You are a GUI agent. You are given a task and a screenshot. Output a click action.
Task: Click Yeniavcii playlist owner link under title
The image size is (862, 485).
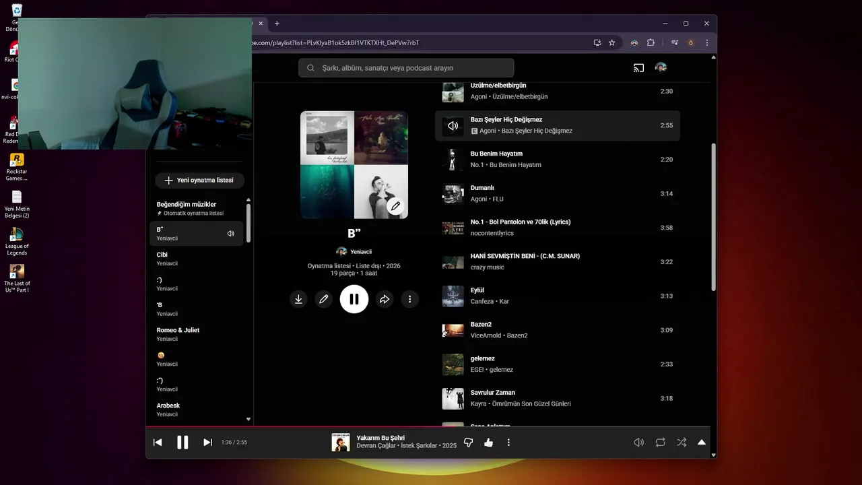pyautogui.click(x=360, y=252)
